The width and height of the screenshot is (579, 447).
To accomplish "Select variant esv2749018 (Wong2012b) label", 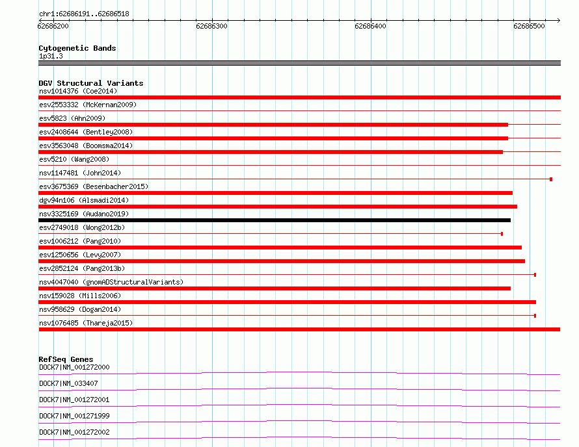I will pyautogui.click(x=82, y=227).
